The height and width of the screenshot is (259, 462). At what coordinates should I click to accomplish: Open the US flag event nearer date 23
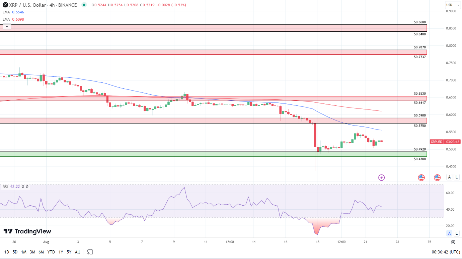pos(421,178)
